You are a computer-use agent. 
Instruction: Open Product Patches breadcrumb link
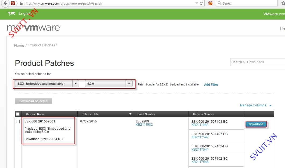pos(42,45)
